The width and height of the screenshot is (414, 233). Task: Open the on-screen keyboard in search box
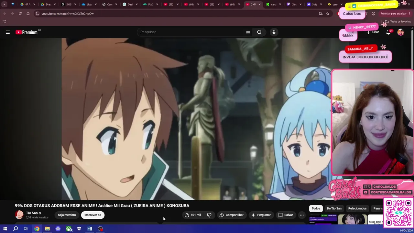click(x=248, y=32)
